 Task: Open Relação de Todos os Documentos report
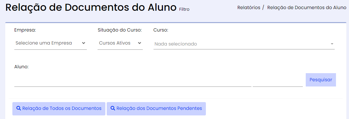coord(59,109)
